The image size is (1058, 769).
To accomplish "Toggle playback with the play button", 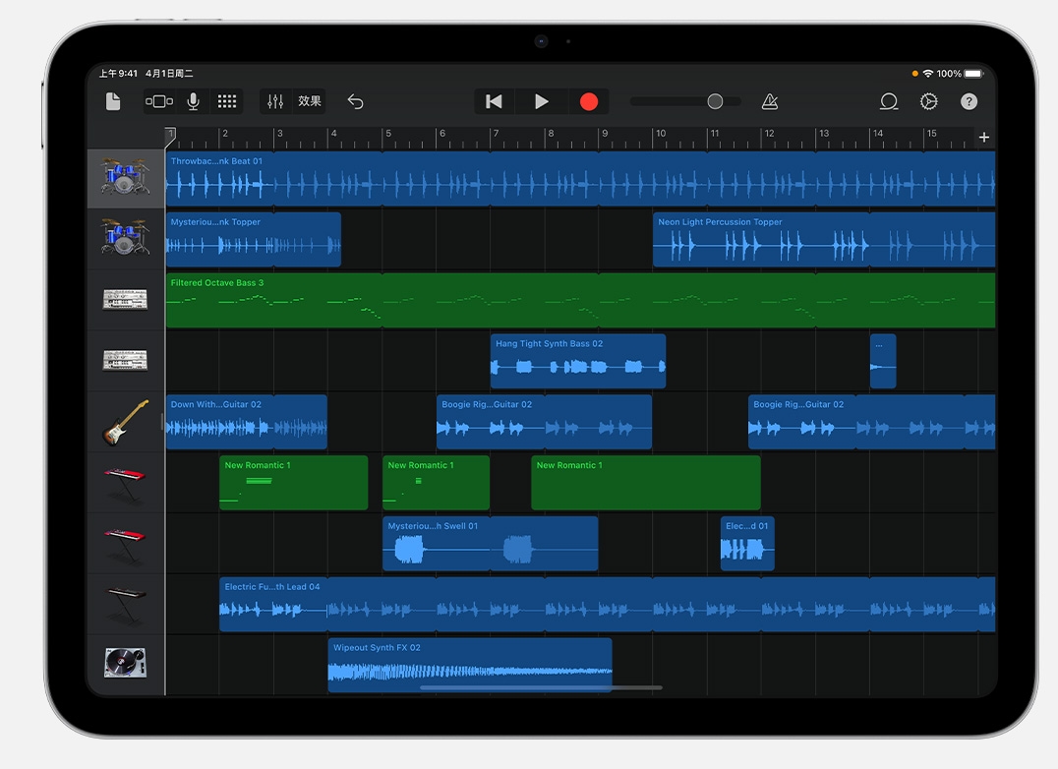I will tap(541, 101).
